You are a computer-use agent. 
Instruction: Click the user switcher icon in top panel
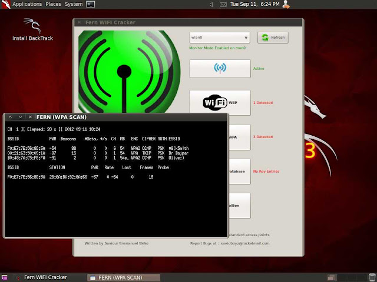[x=286, y=4]
